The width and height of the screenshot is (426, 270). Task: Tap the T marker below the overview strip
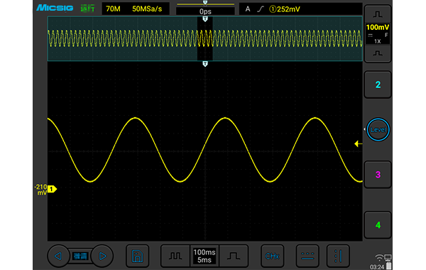coord(205,64)
